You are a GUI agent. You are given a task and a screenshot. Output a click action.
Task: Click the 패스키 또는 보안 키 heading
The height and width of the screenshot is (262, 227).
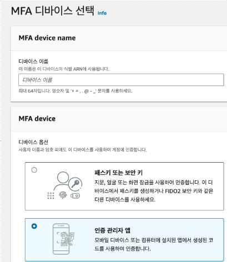(x=118, y=173)
